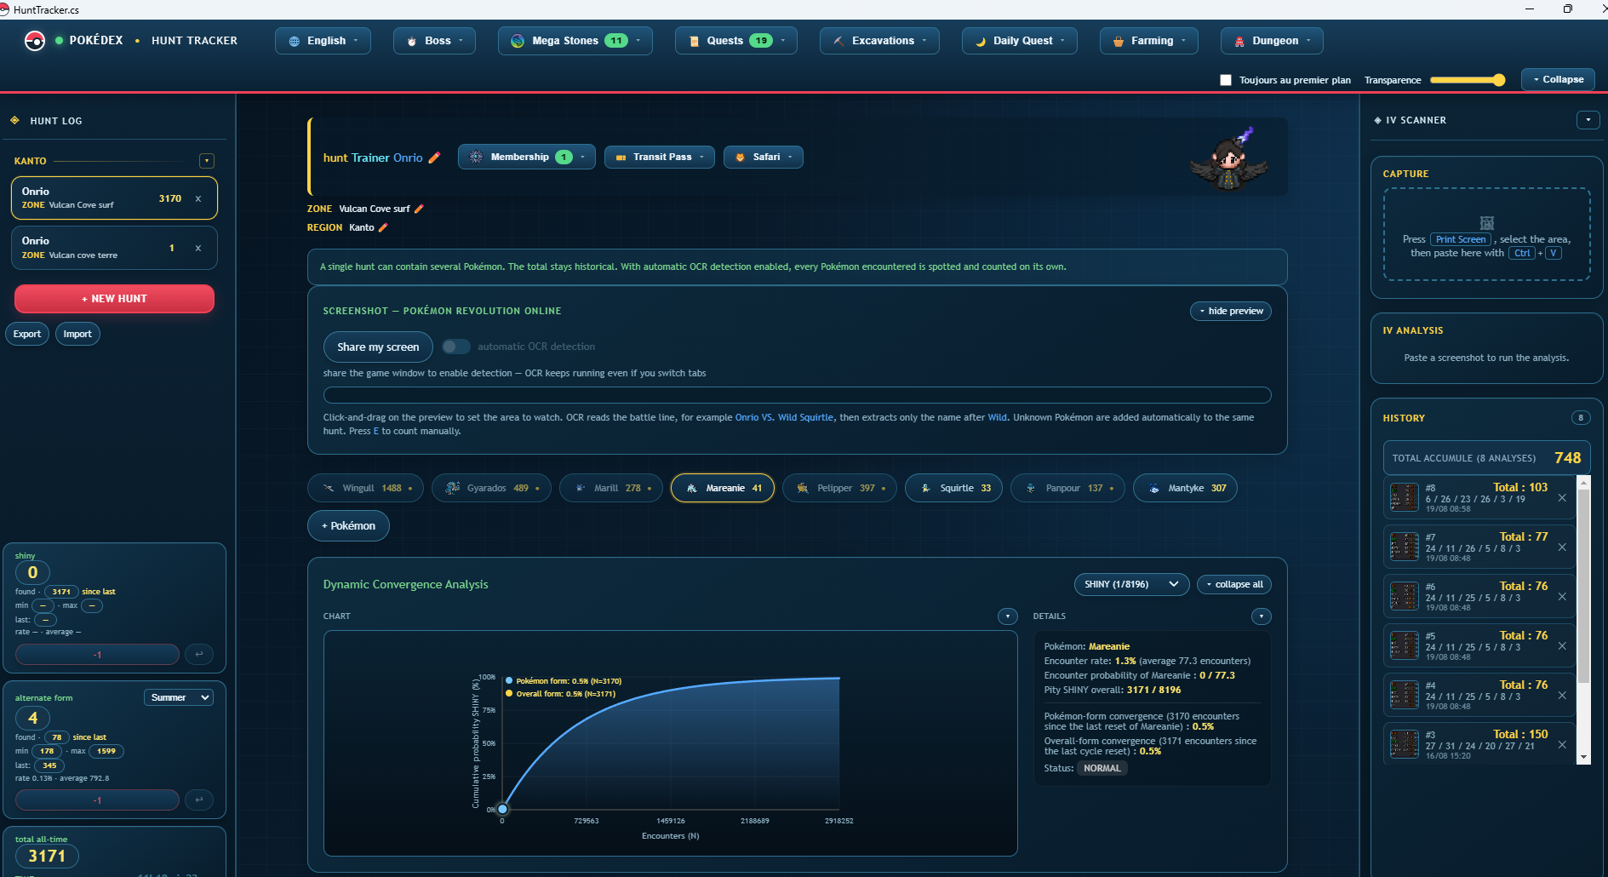
Task: Open thumbnail of IV analysis #8
Action: 1405,497
